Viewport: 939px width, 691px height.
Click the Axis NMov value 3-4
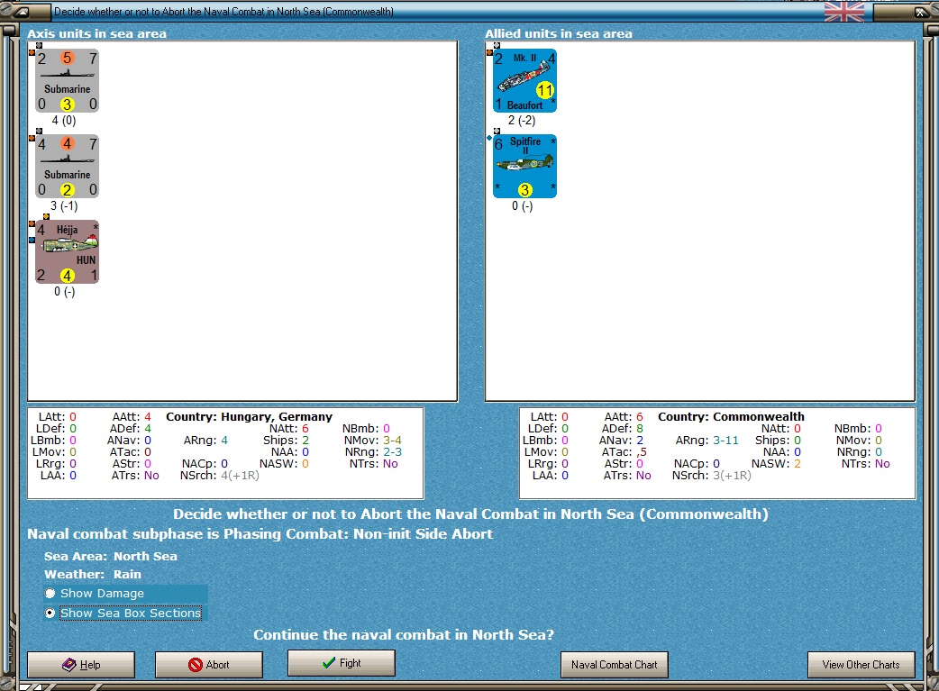393,441
